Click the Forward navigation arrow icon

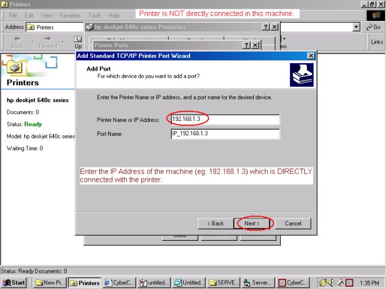[x=48, y=38]
